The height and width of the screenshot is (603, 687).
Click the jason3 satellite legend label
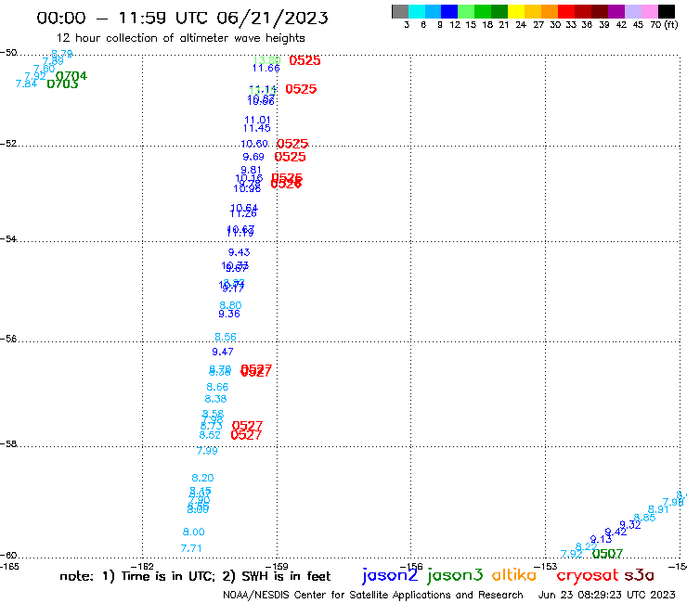point(455,575)
